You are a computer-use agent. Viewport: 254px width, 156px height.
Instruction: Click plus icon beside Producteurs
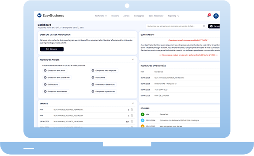93,78
